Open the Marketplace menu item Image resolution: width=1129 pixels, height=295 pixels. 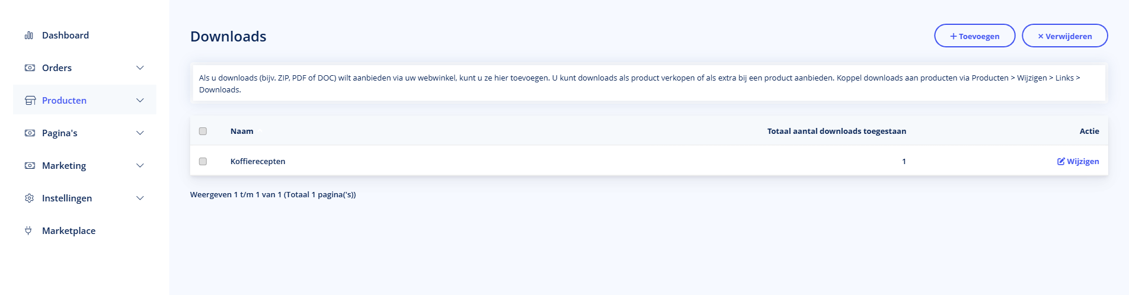[69, 231]
